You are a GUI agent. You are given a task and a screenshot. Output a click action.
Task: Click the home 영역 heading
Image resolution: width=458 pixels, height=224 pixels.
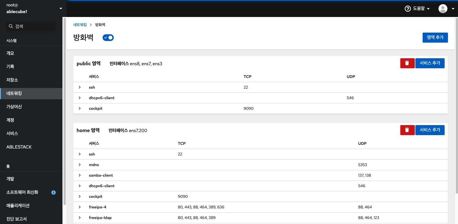(88, 130)
